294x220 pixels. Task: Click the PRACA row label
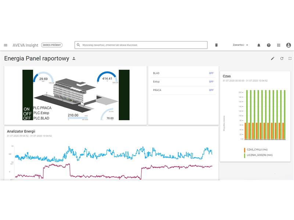tap(157, 90)
